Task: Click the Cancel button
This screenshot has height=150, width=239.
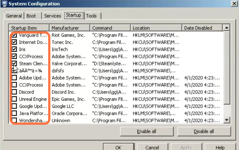Action: [152, 147]
